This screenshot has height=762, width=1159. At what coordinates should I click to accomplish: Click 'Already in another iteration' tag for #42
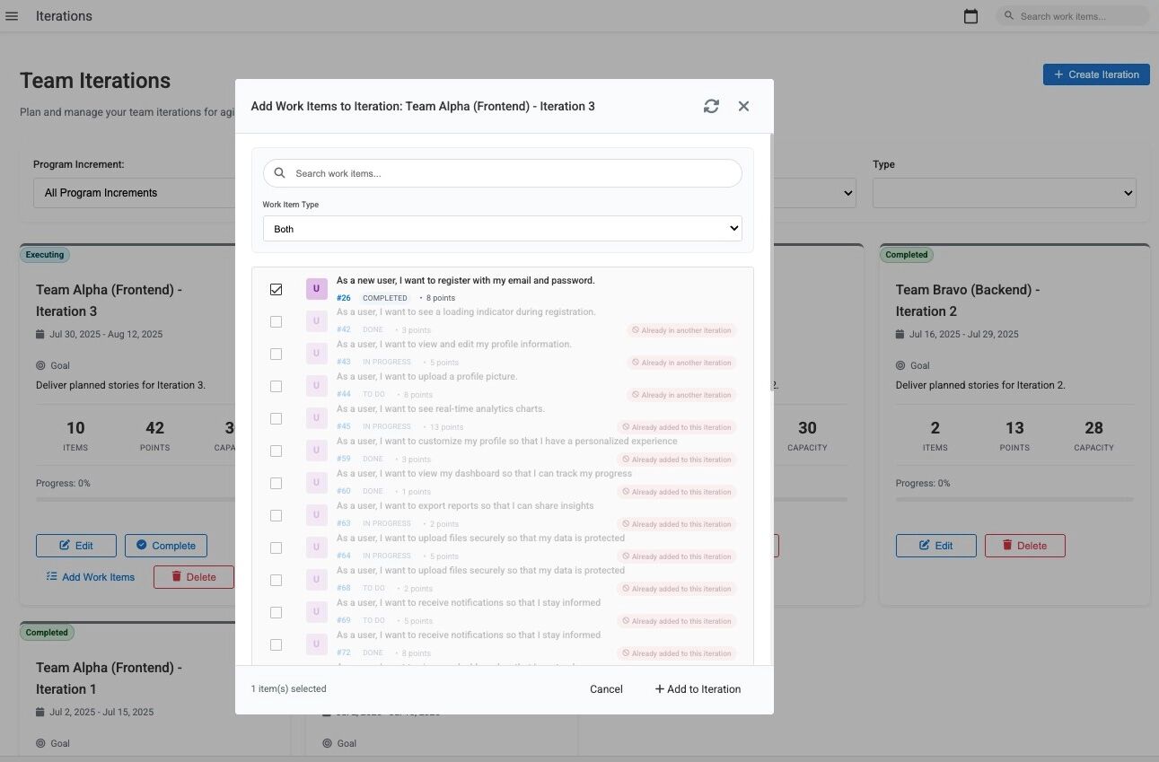681,330
